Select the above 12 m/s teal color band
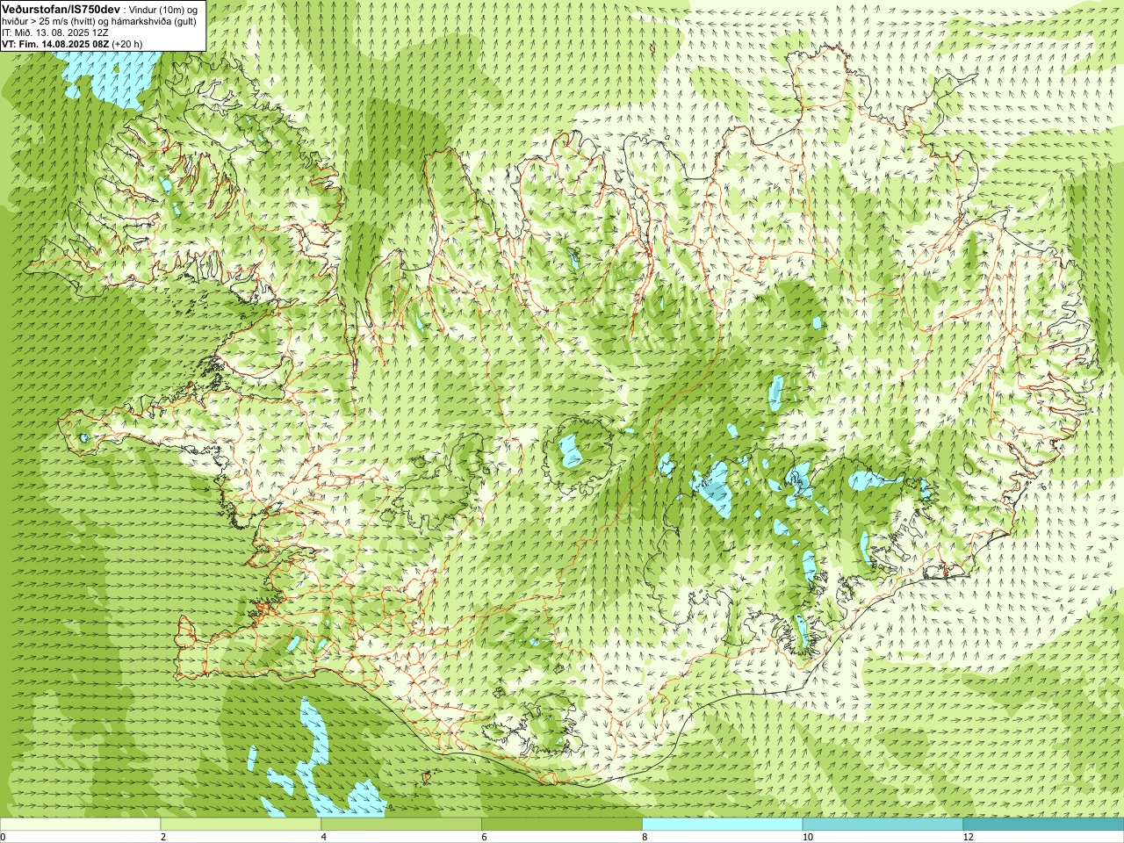The image size is (1124, 843). 1043,825
